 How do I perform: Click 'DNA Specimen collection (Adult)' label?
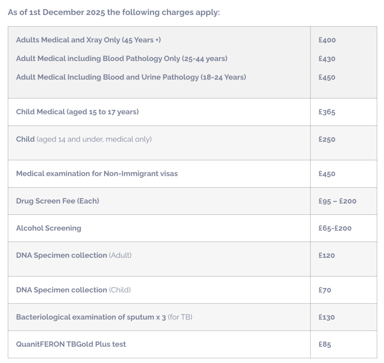pos(73,255)
